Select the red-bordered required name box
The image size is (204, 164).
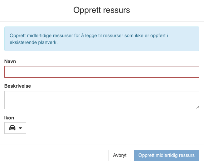point(102,72)
